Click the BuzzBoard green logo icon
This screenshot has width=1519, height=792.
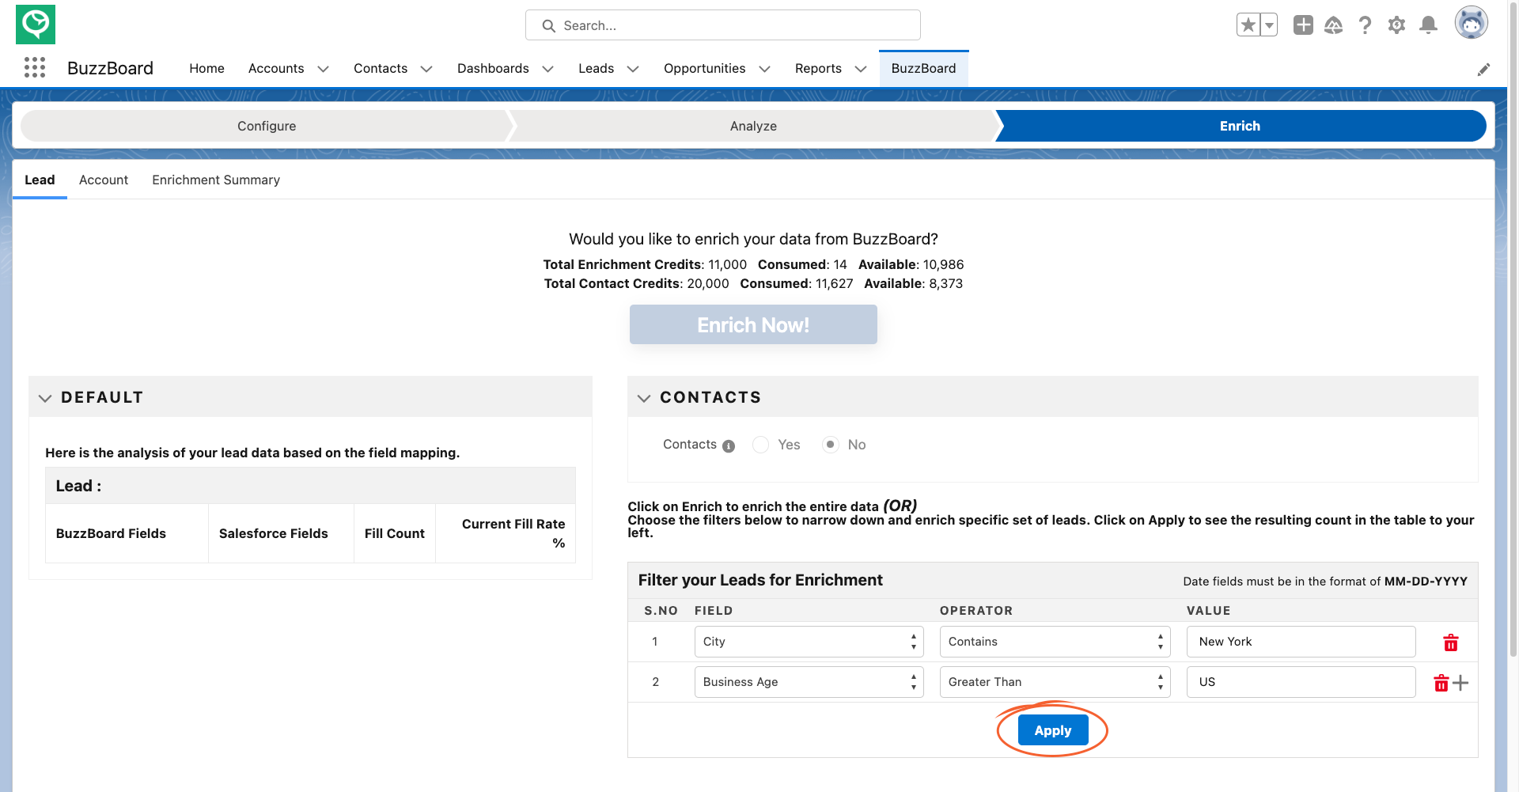pyautogui.click(x=36, y=25)
